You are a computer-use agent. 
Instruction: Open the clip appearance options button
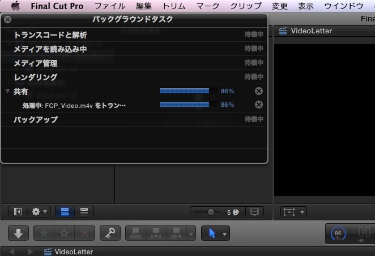(254, 212)
